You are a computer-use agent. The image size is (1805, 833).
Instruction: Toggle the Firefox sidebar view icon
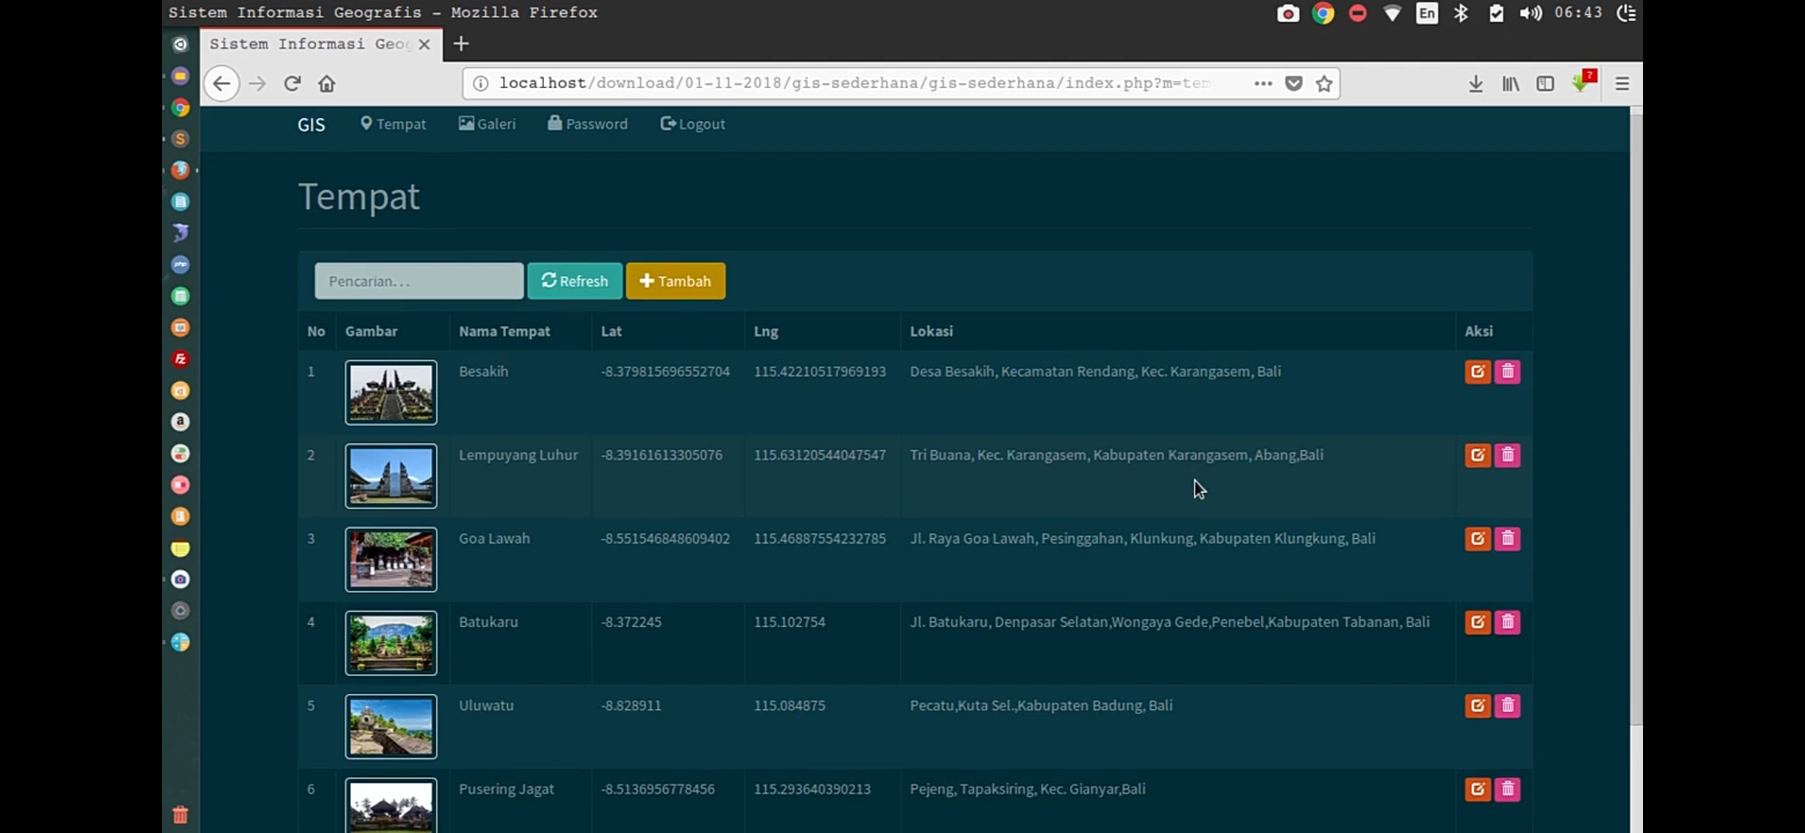tap(1545, 83)
